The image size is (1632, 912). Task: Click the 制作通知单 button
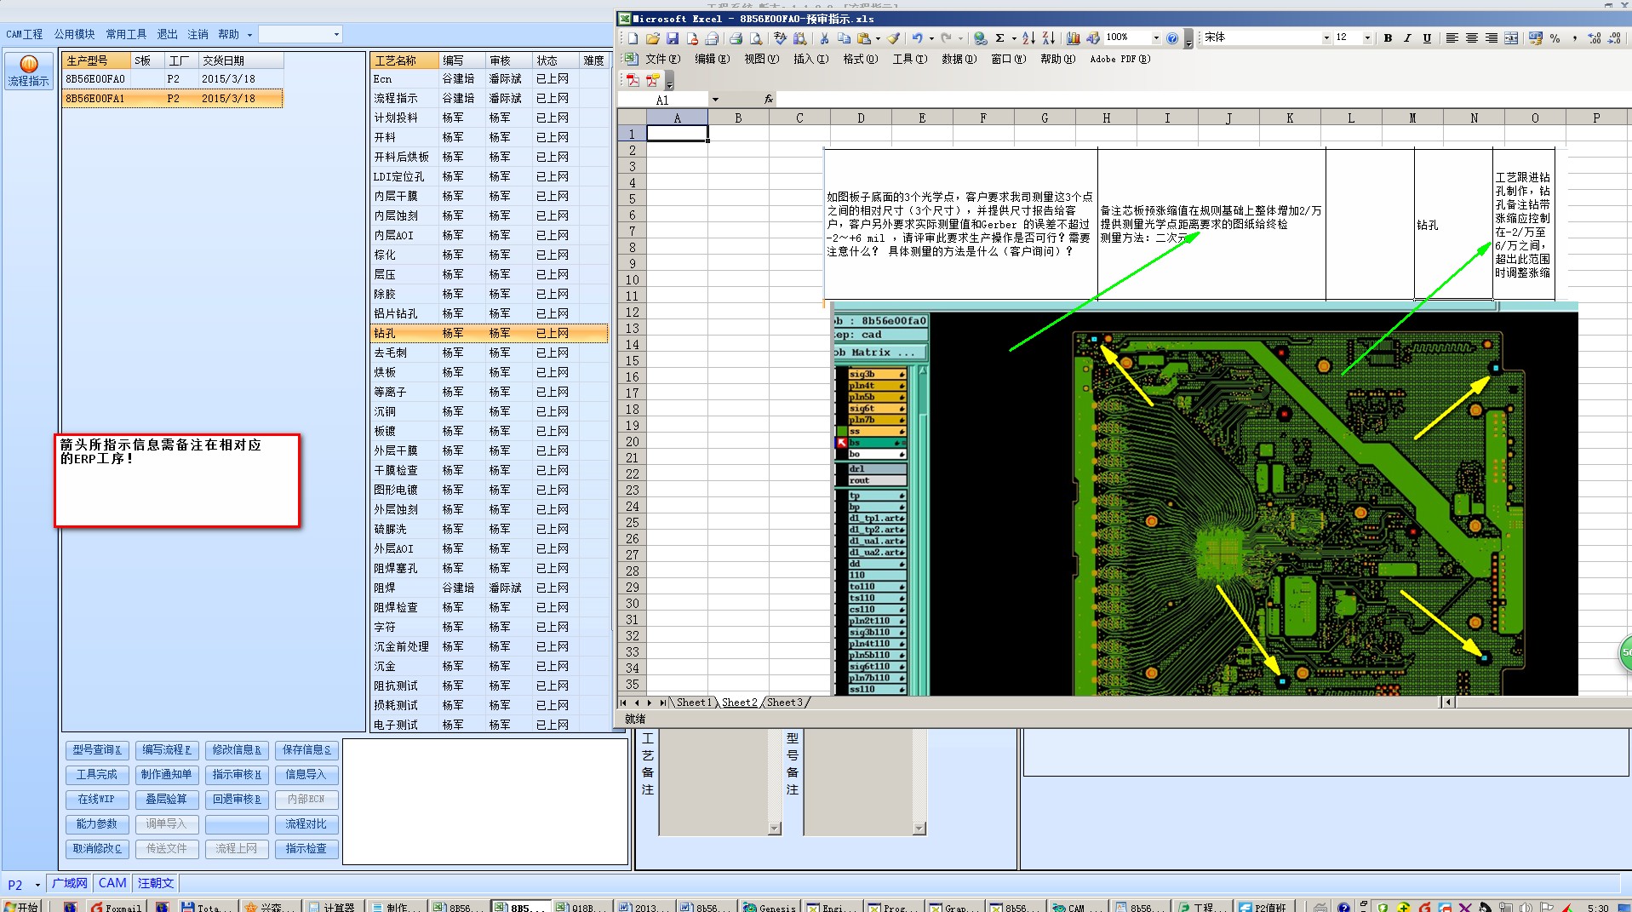click(167, 775)
